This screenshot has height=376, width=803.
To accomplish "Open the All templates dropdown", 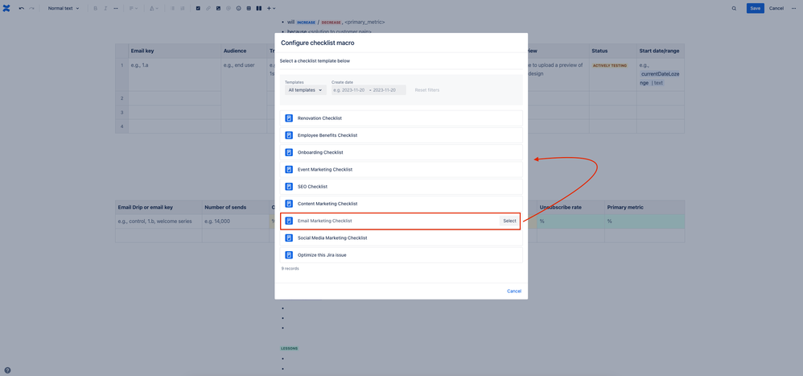I will 306,90.
